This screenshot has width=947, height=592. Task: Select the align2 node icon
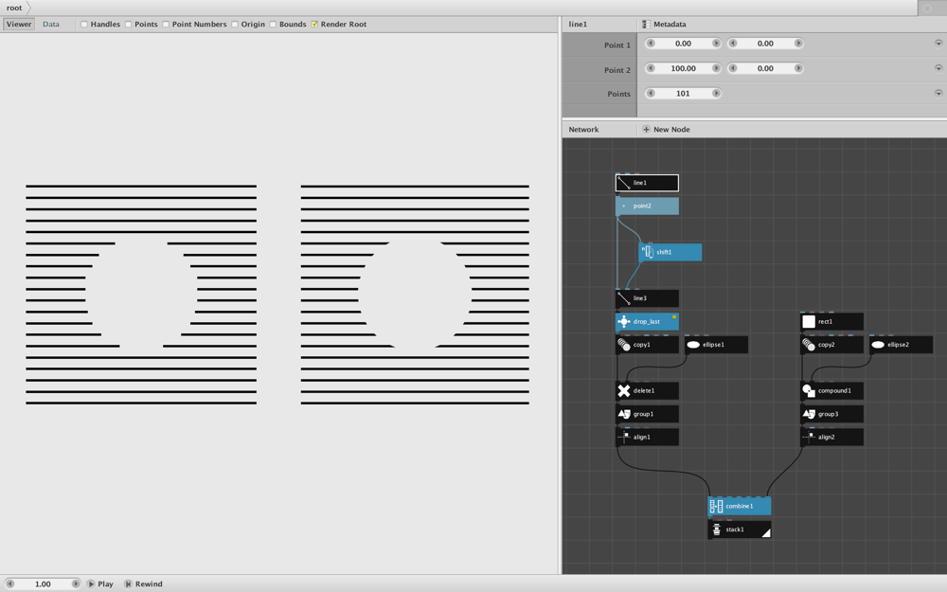point(809,437)
